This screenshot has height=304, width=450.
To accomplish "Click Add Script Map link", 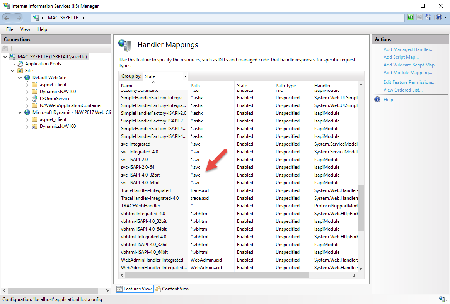I will 401,57.
